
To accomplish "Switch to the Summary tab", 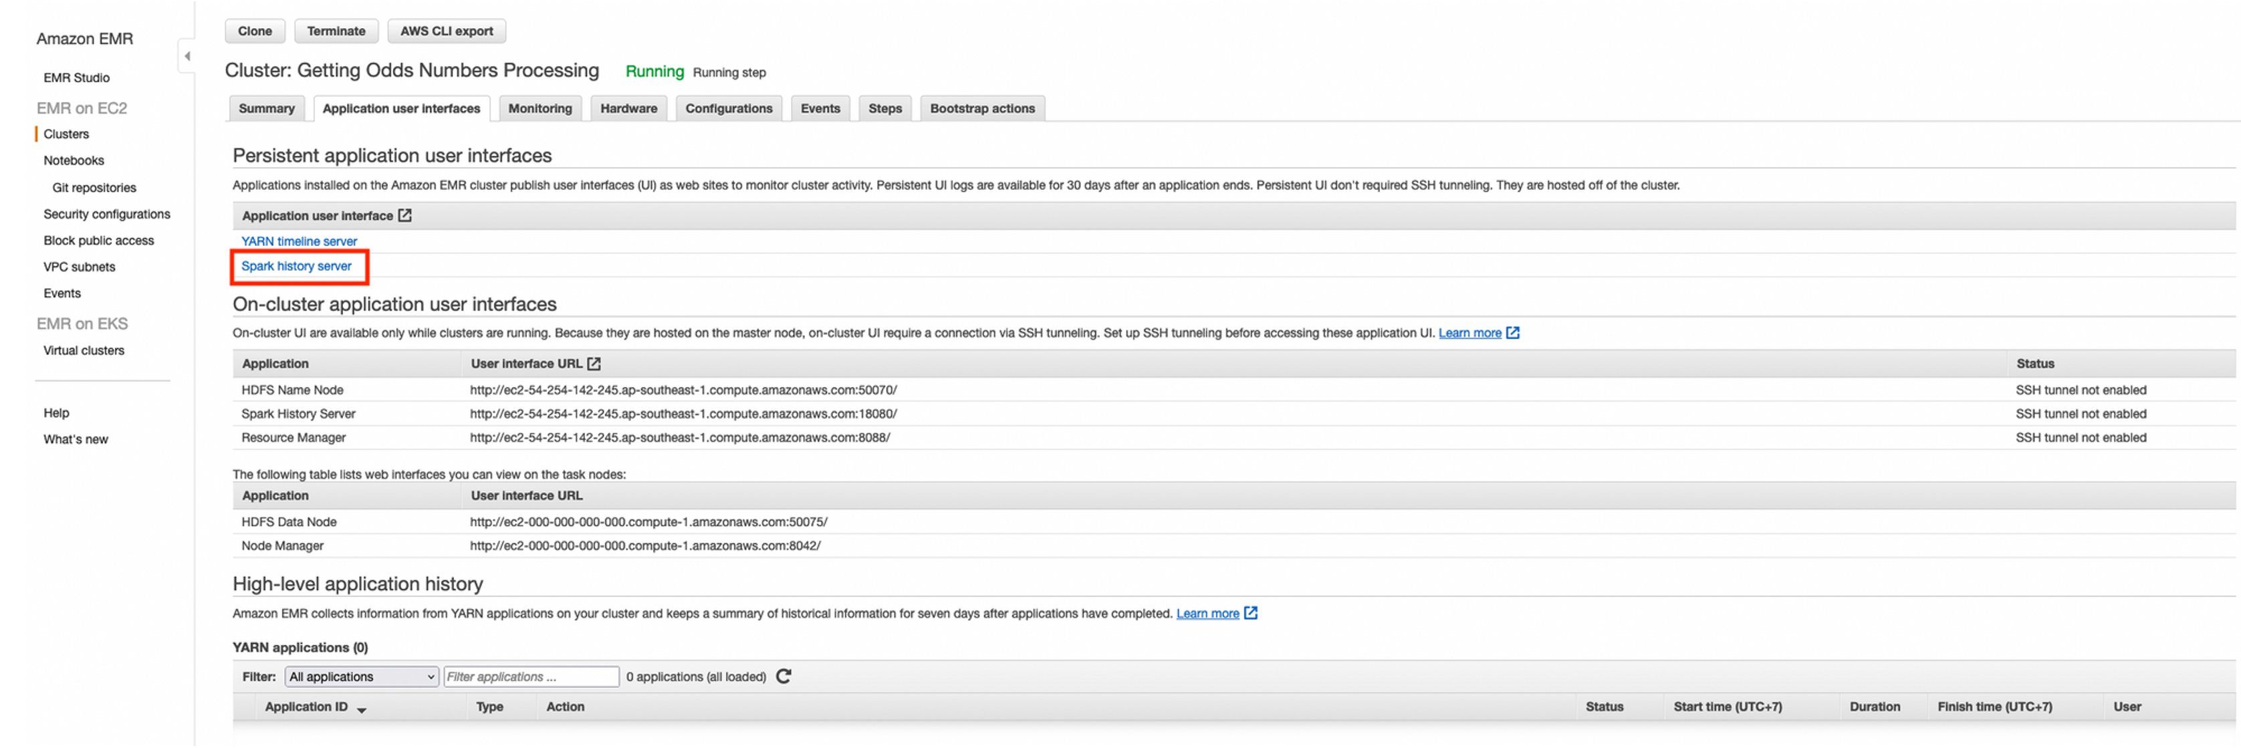I will click(266, 109).
